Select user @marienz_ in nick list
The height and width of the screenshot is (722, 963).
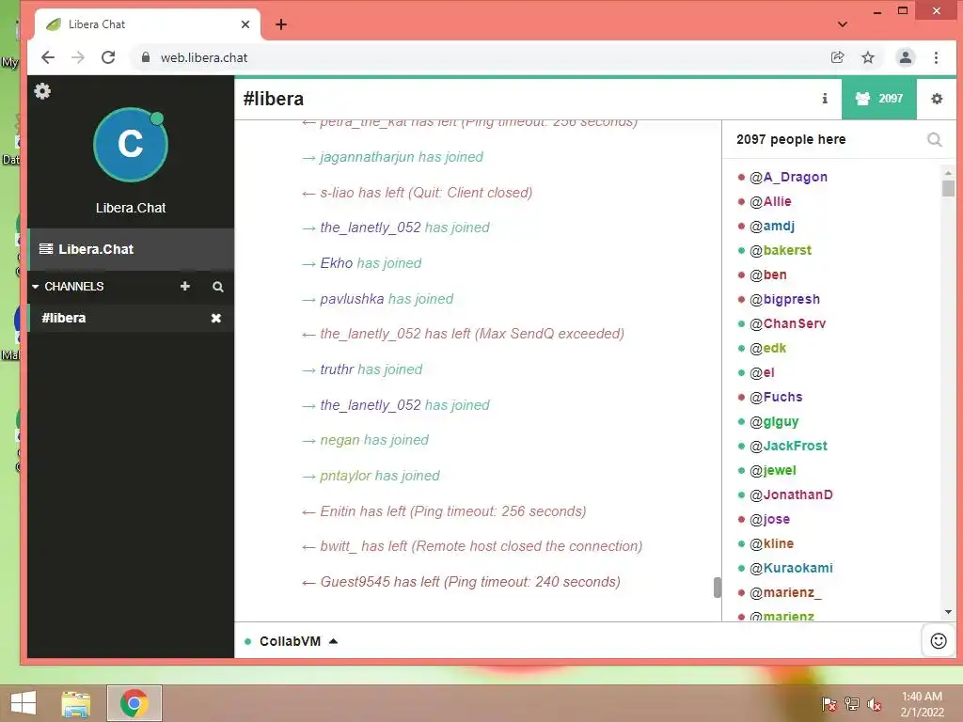coord(785,592)
